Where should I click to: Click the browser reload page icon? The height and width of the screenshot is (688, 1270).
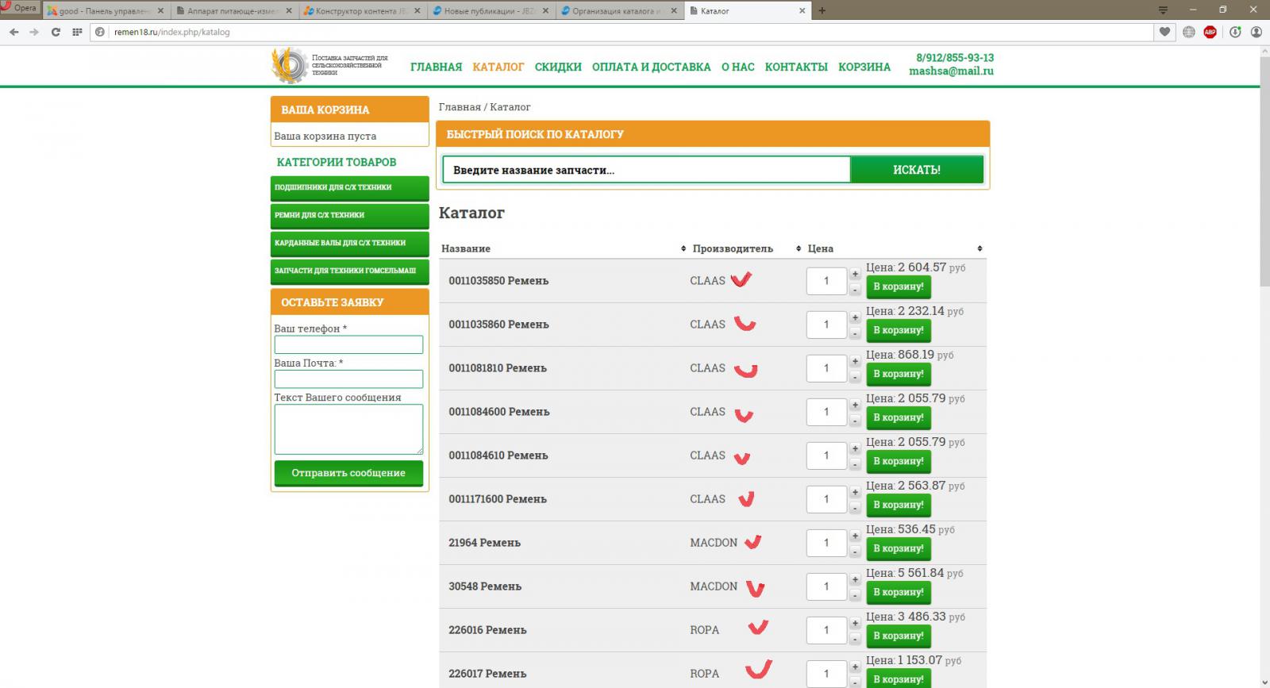pos(56,32)
